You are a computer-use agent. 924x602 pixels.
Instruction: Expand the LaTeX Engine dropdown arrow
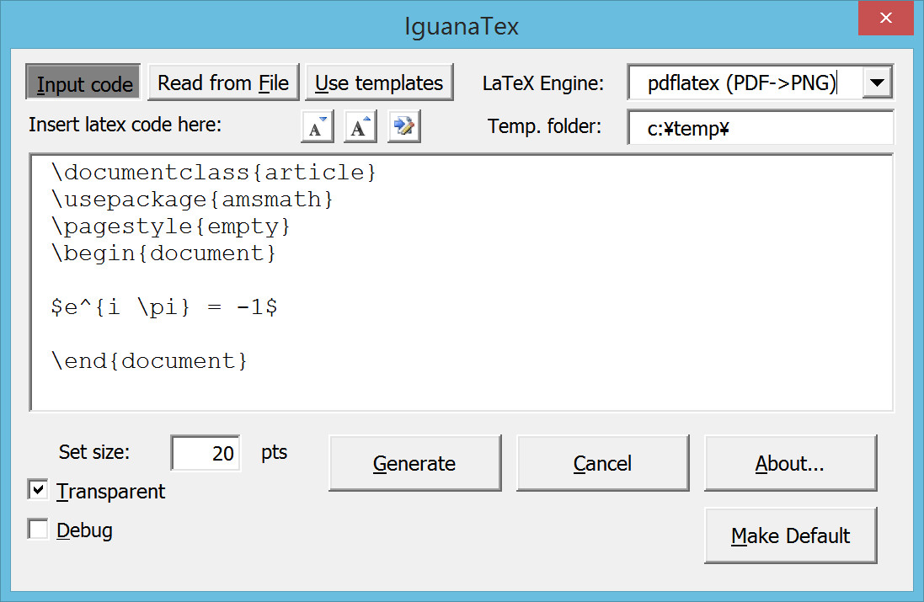(877, 83)
